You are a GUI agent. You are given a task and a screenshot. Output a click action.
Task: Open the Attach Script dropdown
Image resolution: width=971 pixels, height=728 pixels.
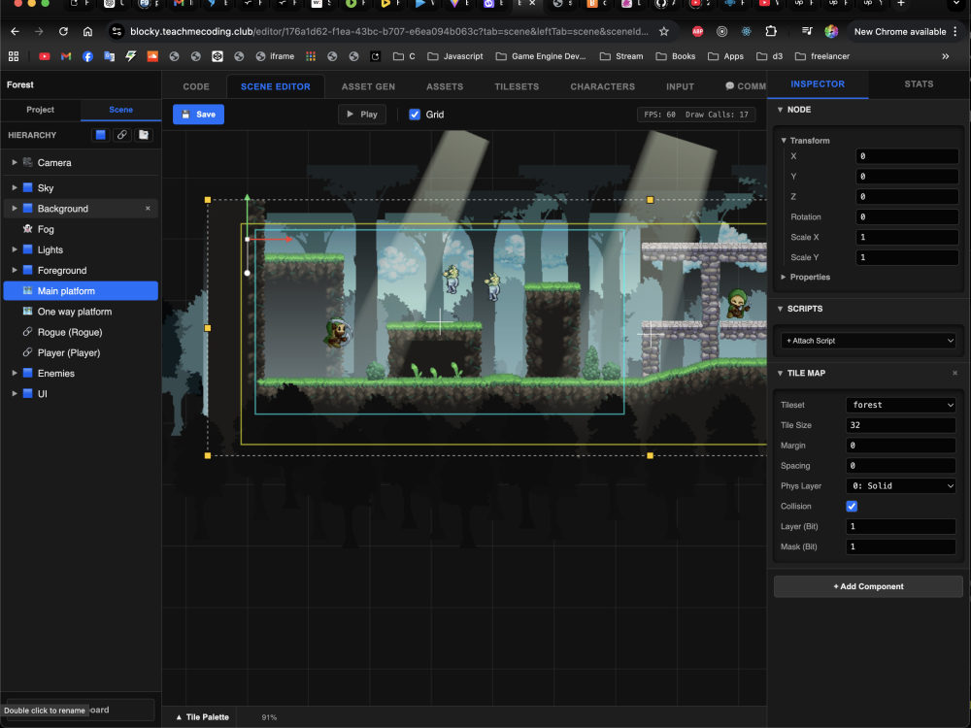869,341
